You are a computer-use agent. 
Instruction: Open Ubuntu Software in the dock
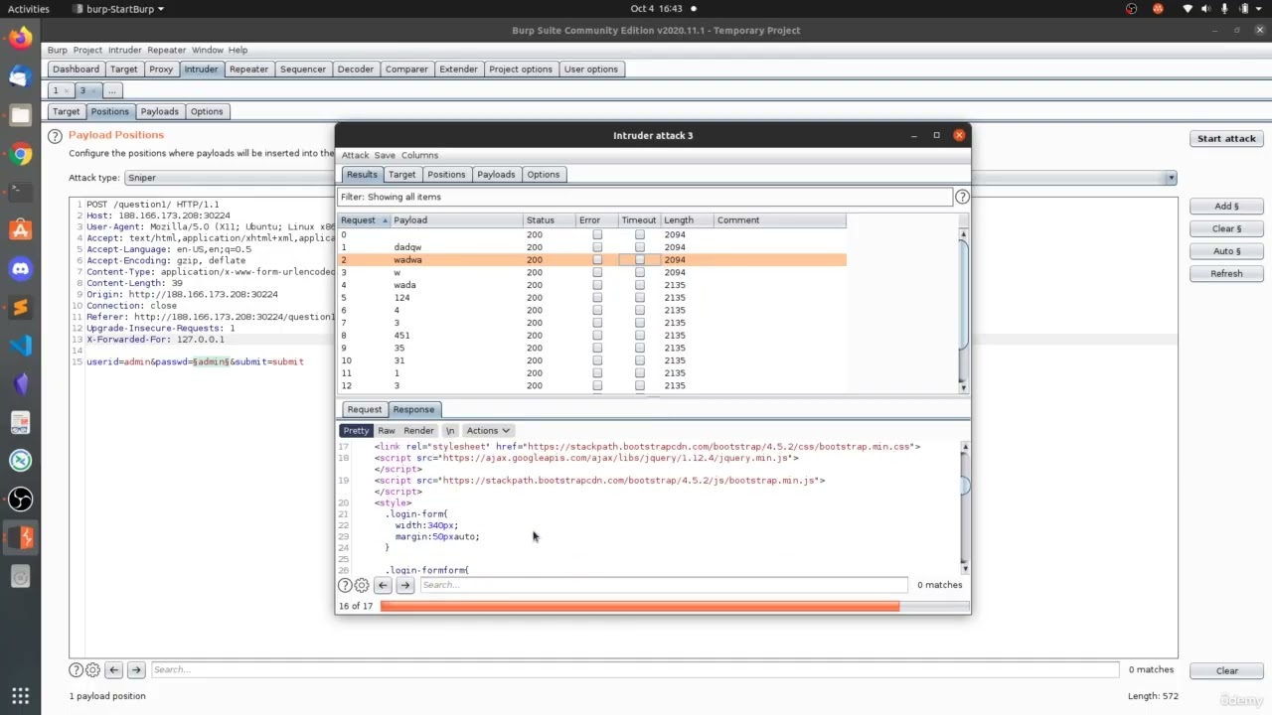click(x=20, y=230)
